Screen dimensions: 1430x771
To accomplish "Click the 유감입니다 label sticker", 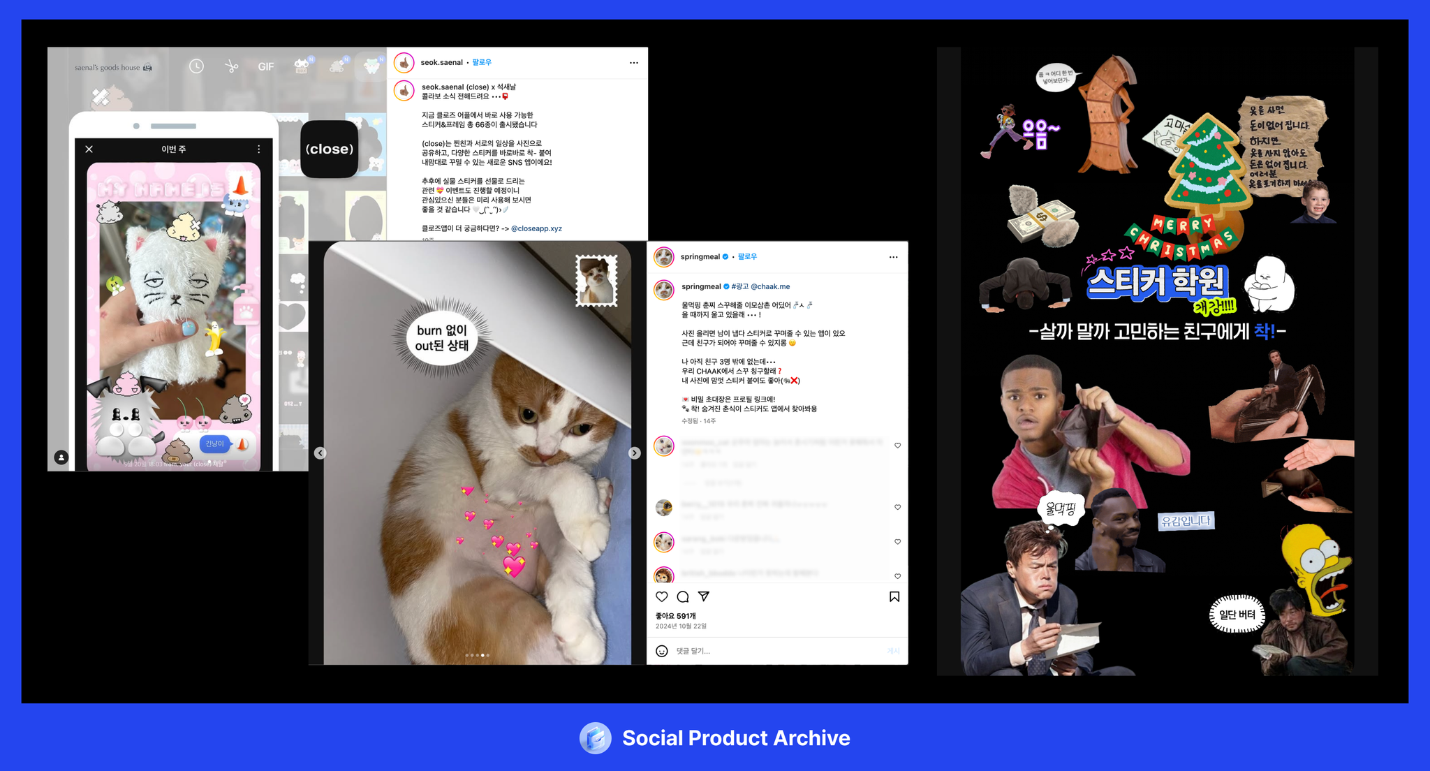I will coord(1186,521).
